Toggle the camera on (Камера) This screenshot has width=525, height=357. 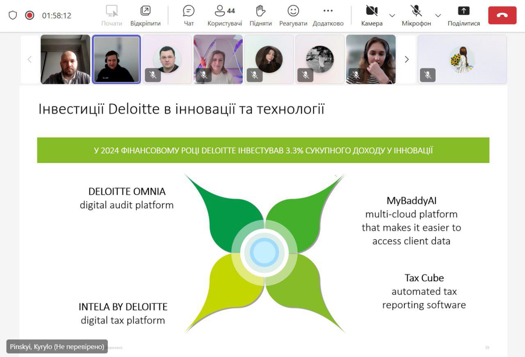372,16
